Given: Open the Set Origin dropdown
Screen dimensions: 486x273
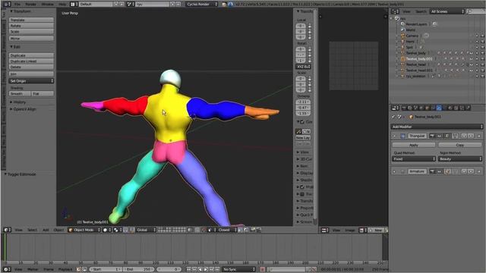Looking at the screenshot, I should click(x=31, y=81).
